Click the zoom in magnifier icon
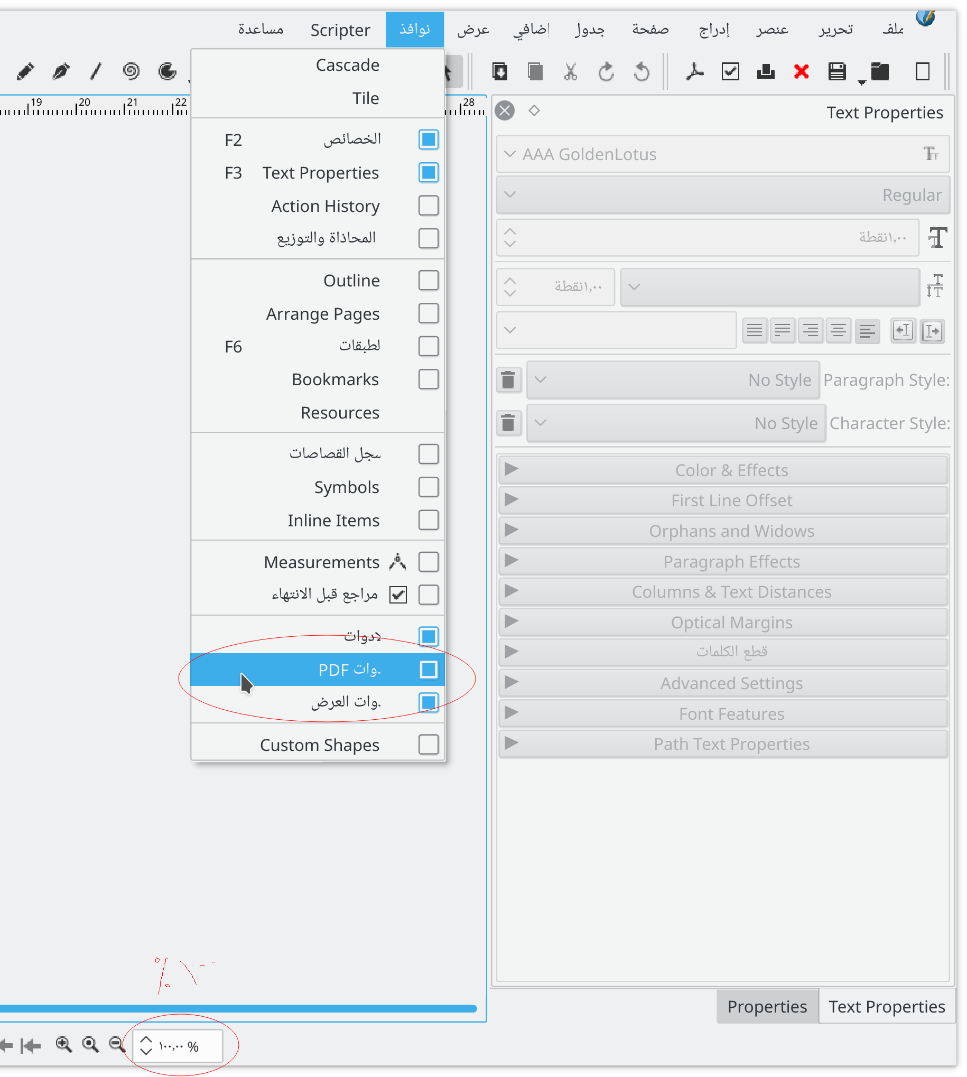 click(x=64, y=1045)
